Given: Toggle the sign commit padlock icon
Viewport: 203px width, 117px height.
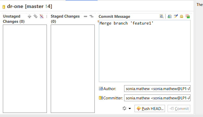Looking at the screenshot, I should pos(181,16).
